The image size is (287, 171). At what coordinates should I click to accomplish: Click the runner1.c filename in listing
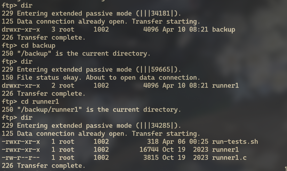point(229,158)
